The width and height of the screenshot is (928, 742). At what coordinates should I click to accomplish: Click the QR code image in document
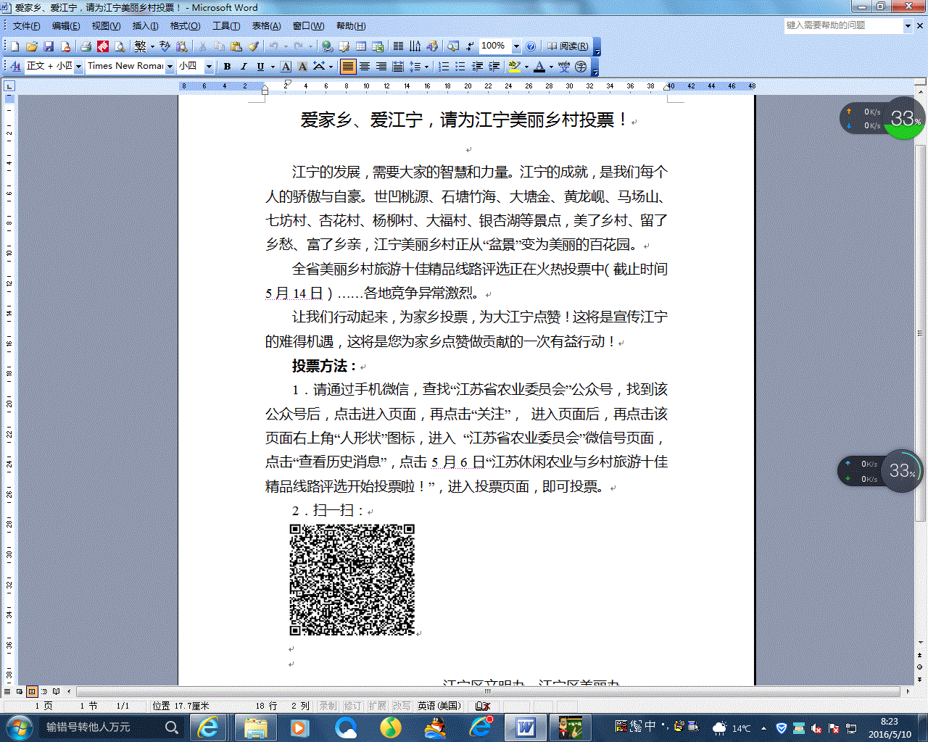[352, 580]
